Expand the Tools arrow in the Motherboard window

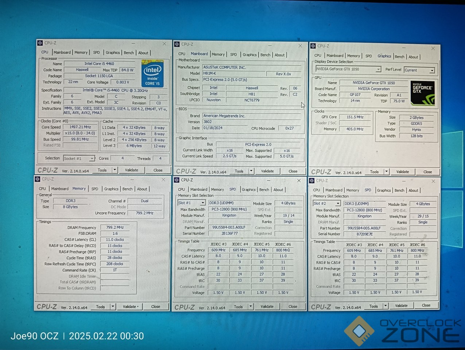(251, 171)
